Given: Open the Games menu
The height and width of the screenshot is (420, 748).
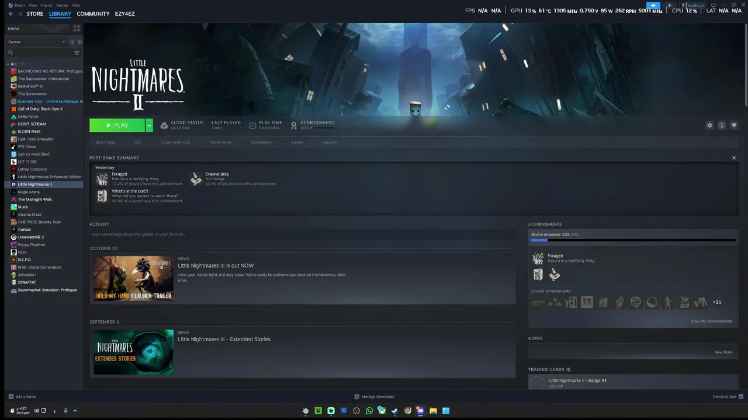Looking at the screenshot, I should (62, 5).
